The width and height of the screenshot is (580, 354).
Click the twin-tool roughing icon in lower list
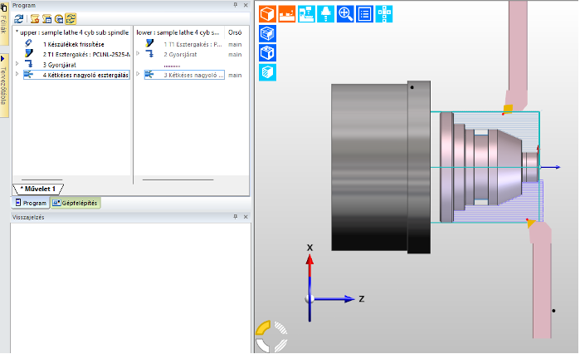(149, 75)
